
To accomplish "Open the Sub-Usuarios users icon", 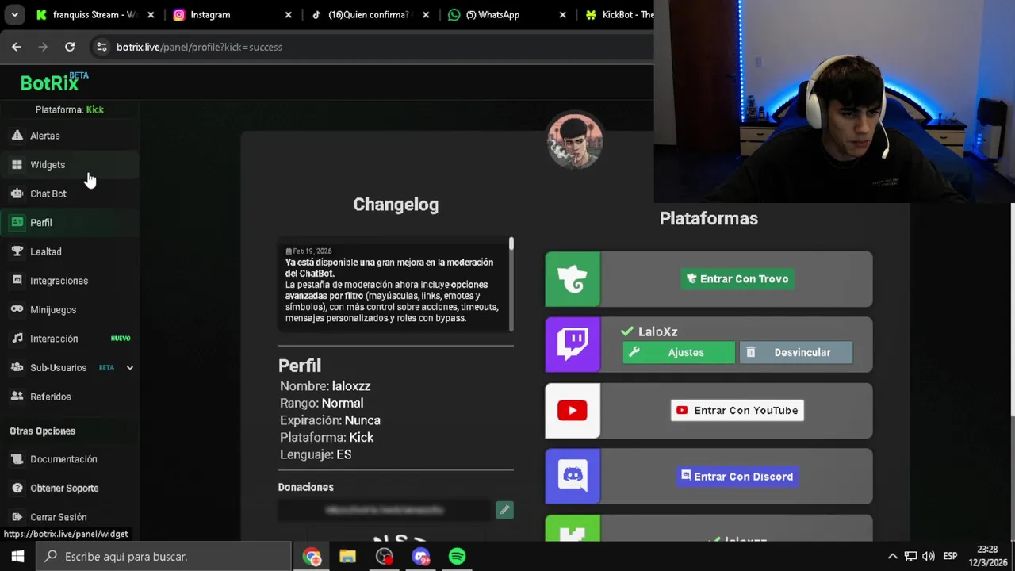I will (x=17, y=367).
